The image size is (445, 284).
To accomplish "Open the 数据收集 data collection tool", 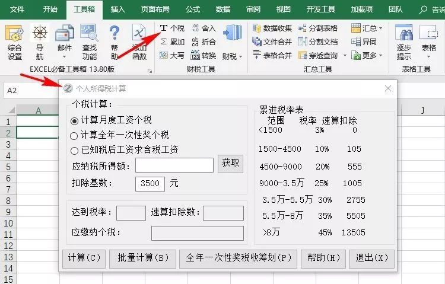I will click(272, 28).
